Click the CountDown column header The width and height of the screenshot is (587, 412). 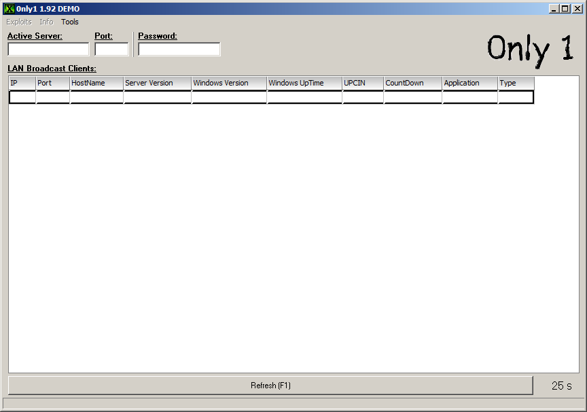(412, 83)
